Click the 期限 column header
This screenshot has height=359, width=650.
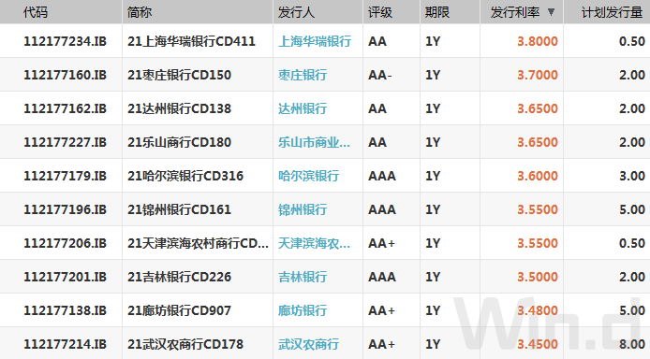437,12
